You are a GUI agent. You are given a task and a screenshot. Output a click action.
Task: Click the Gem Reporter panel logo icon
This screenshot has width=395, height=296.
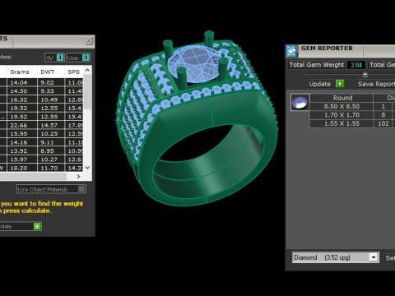pyautogui.click(x=291, y=51)
